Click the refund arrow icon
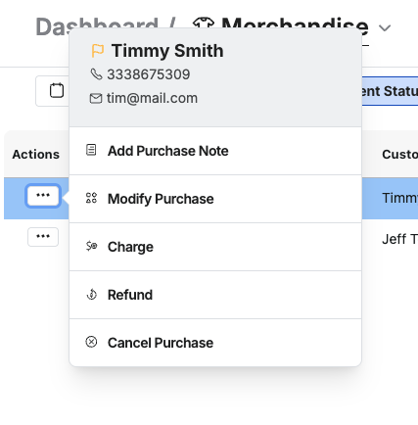This screenshot has width=418, height=425. click(x=91, y=294)
